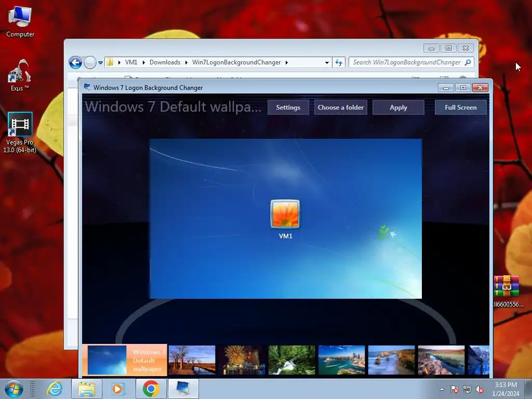Select the VM1 breadcrumb in Explorer

(131, 62)
